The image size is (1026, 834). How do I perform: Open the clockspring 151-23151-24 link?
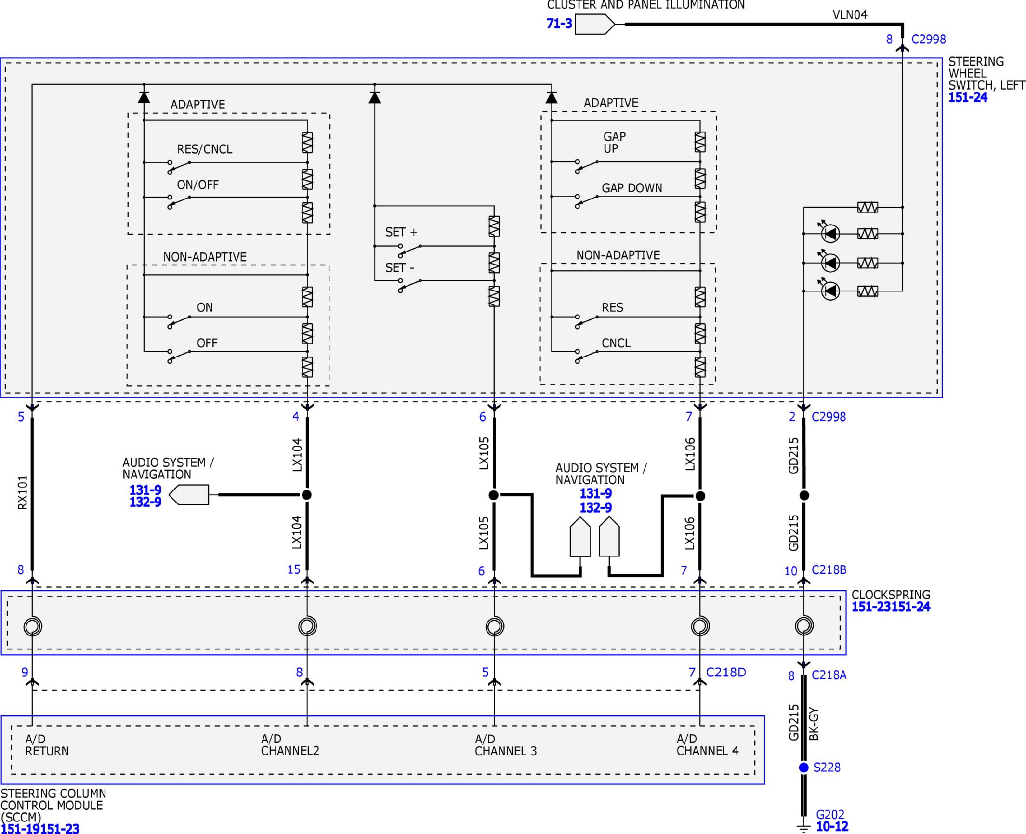891,607
